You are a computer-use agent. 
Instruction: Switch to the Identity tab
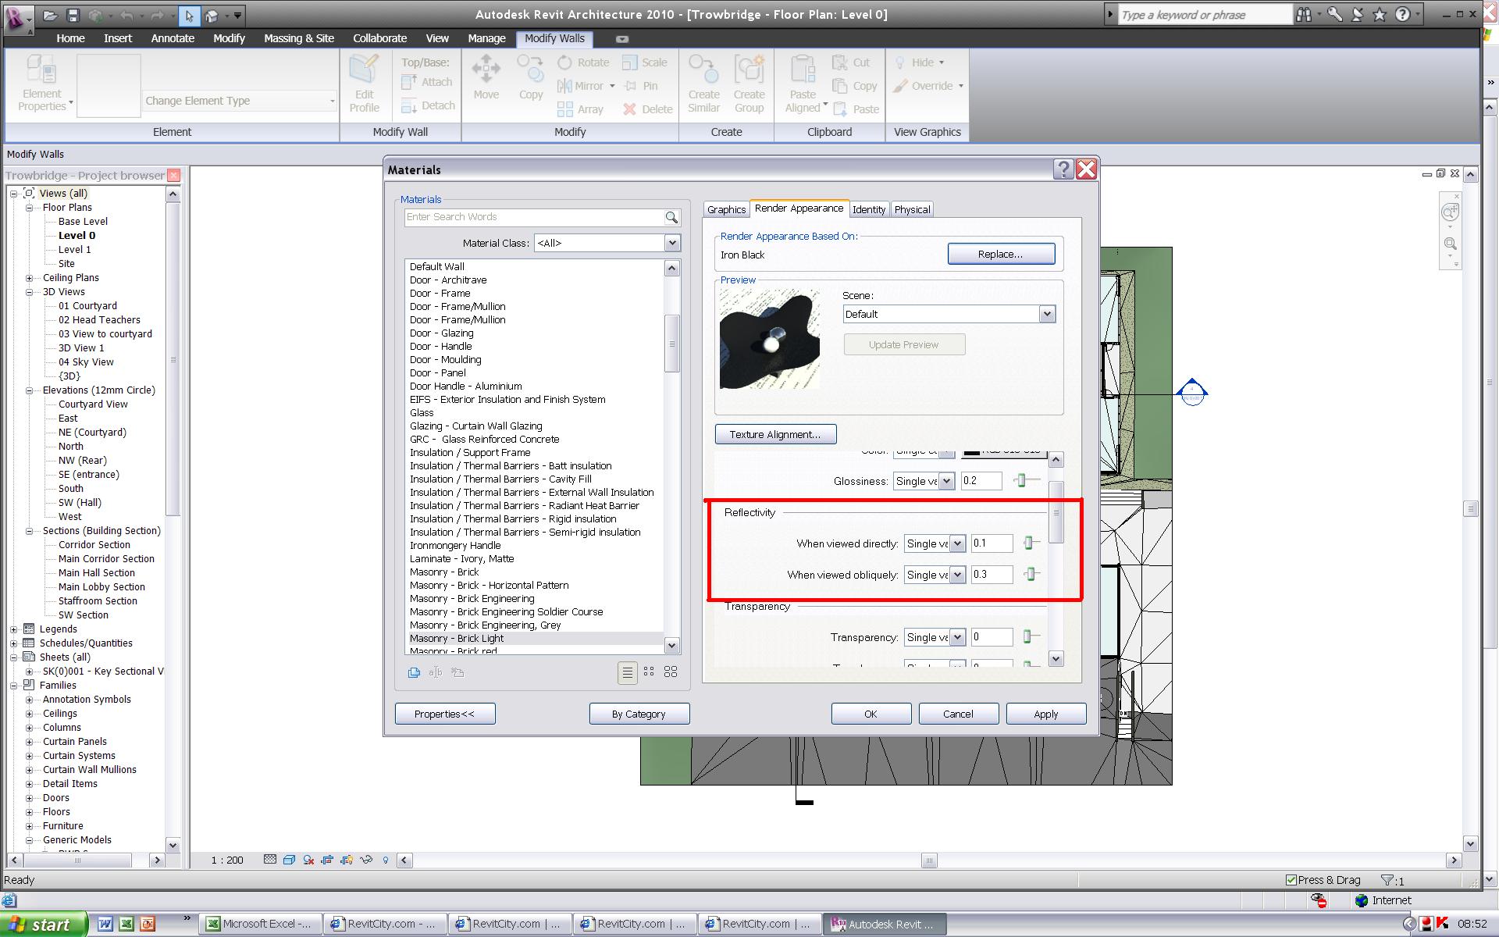click(869, 209)
